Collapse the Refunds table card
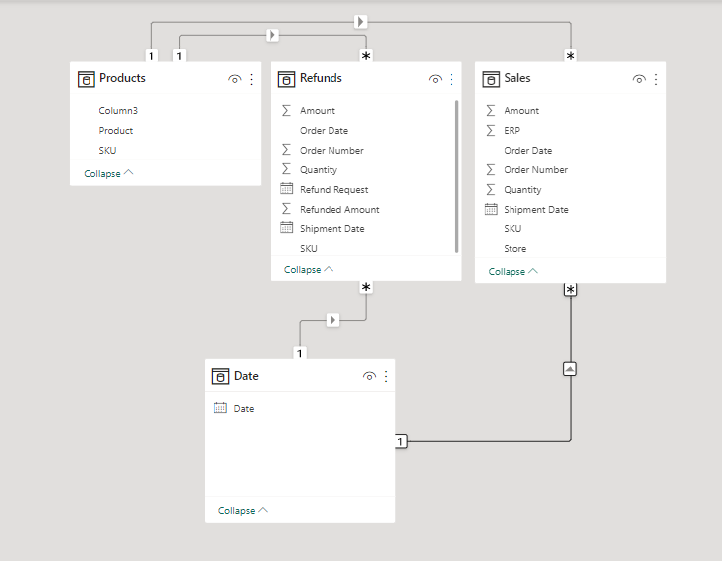This screenshot has height=561, width=722. [309, 269]
